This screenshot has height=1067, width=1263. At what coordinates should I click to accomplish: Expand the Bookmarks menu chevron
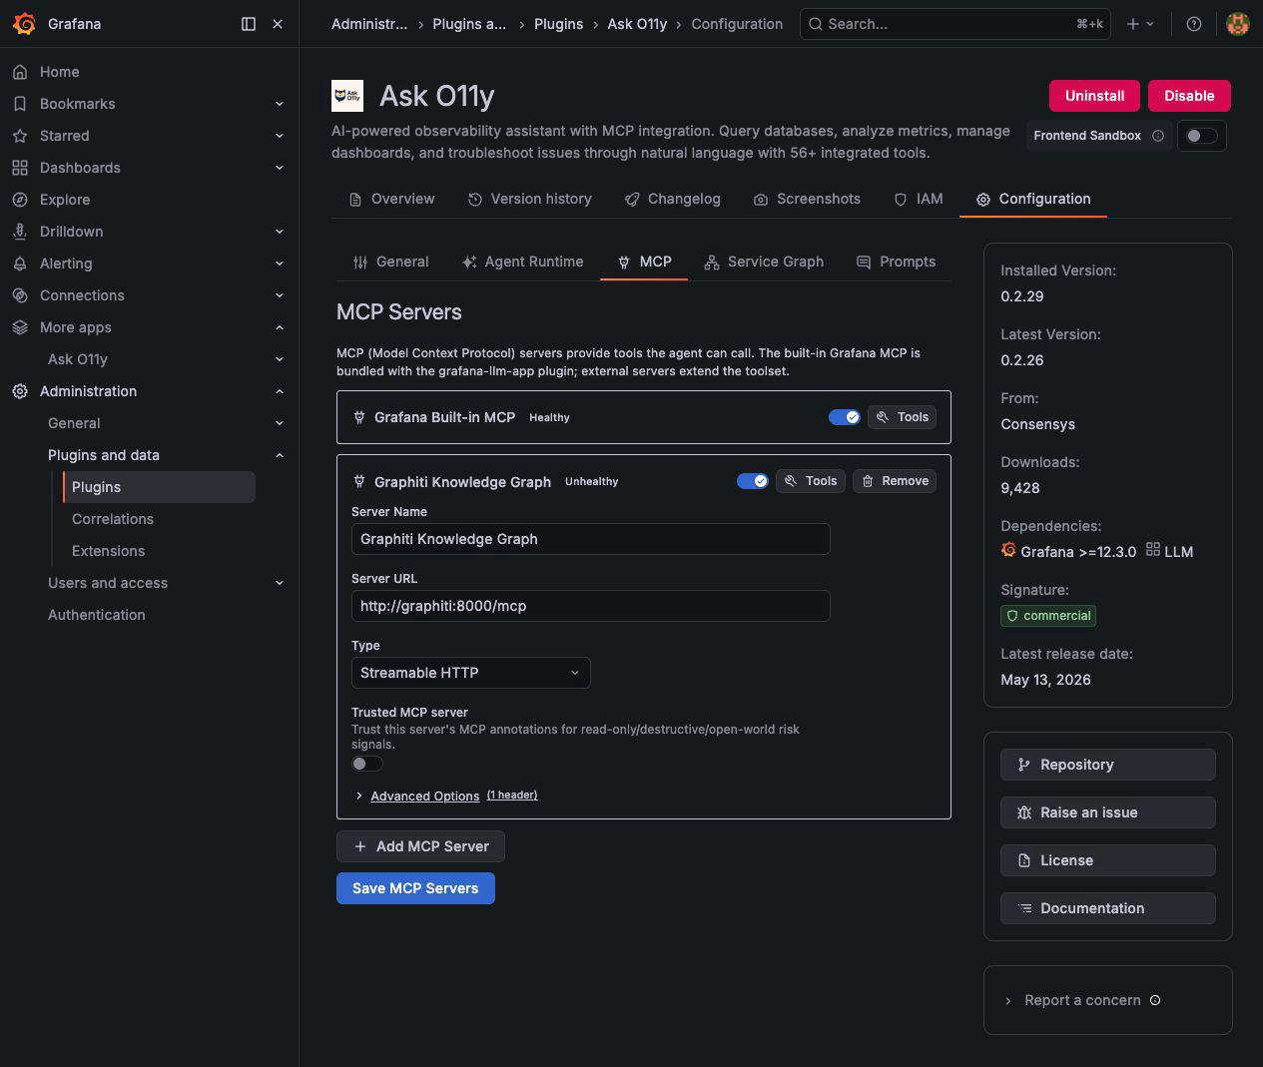280,104
